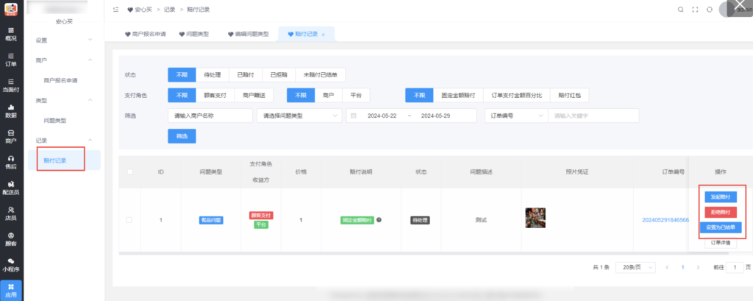Screen dimensions: 753x301
Task: Choose 赔付红包 filter
Action: click(570, 95)
